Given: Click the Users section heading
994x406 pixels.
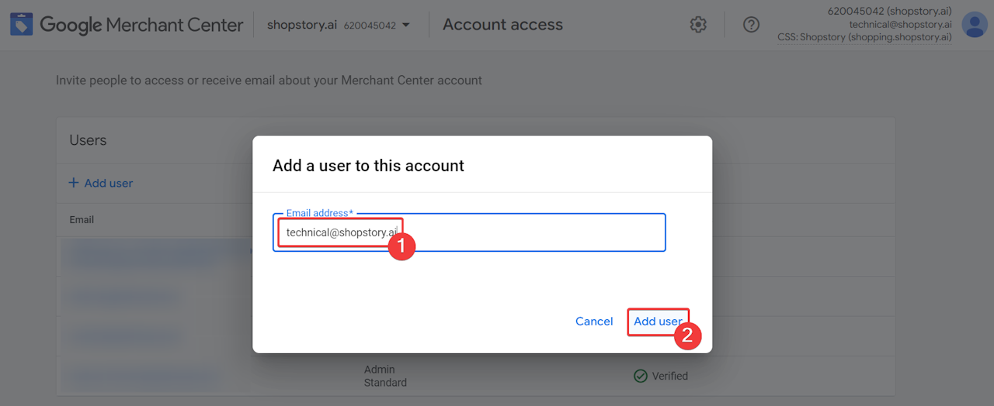Looking at the screenshot, I should click(88, 140).
